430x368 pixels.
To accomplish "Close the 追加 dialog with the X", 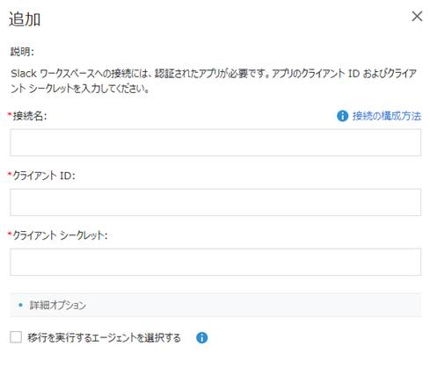I will [417, 17].
